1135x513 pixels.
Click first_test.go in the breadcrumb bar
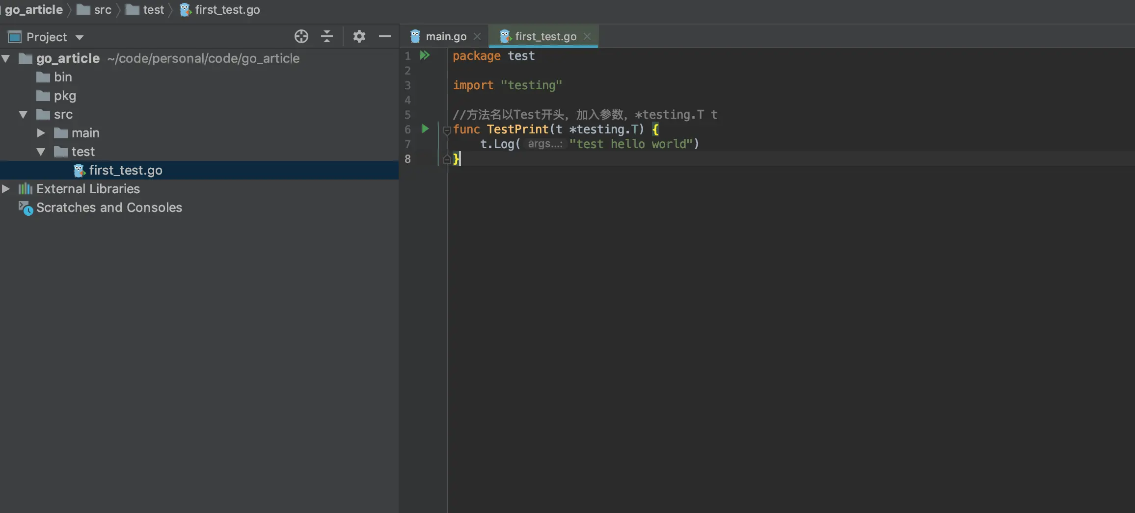click(x=227, y=10)
